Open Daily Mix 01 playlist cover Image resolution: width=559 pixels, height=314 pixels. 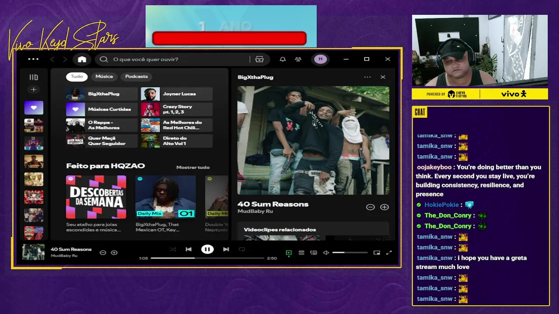[166, 197]
